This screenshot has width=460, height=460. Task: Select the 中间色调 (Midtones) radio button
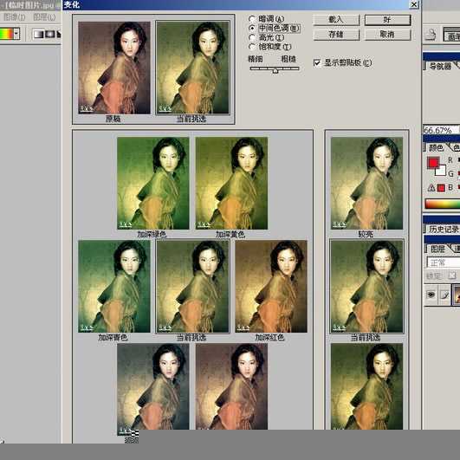click(x=252, y=29)
